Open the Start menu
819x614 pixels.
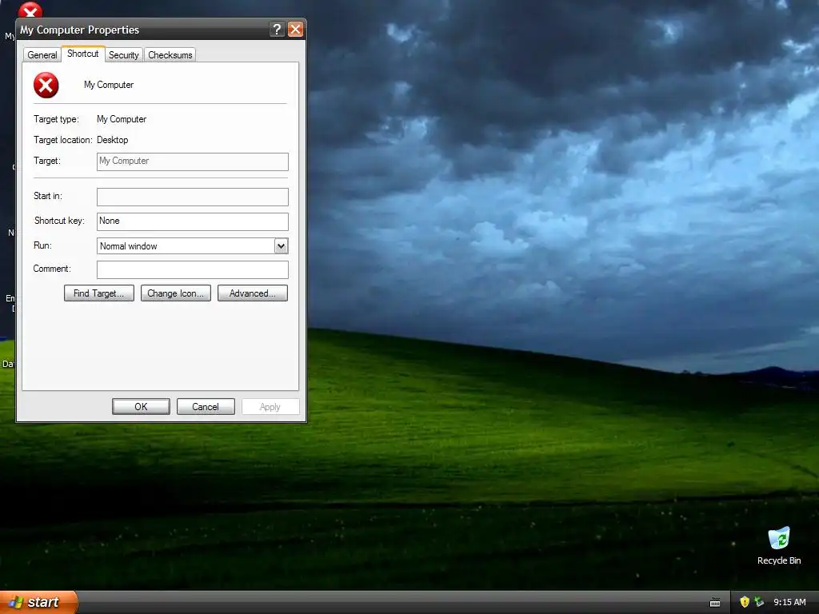coord(38,602)
